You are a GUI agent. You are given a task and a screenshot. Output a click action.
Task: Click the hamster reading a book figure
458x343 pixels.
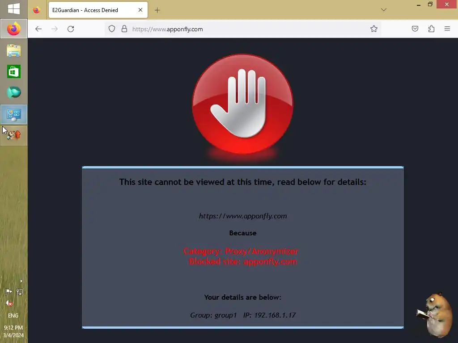click(435, 315)
